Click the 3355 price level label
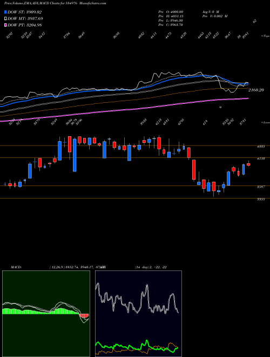270x357 pixels. 261,199
